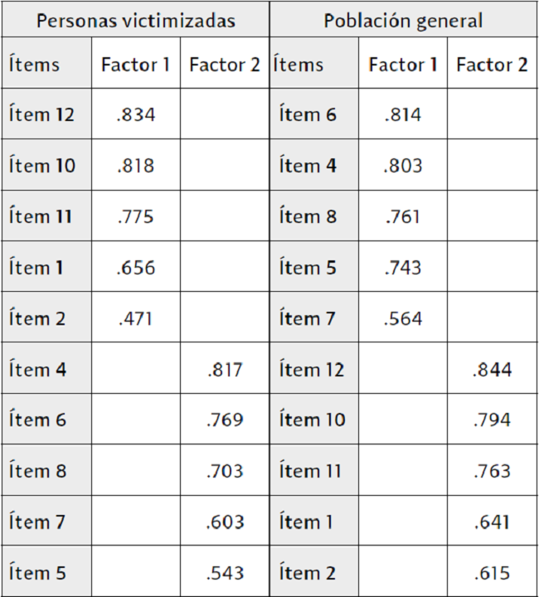Select the cell with value .834

click(x=136, y=115)
